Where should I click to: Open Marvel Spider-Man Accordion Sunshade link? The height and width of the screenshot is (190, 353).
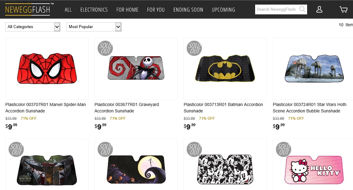(46, 108)
